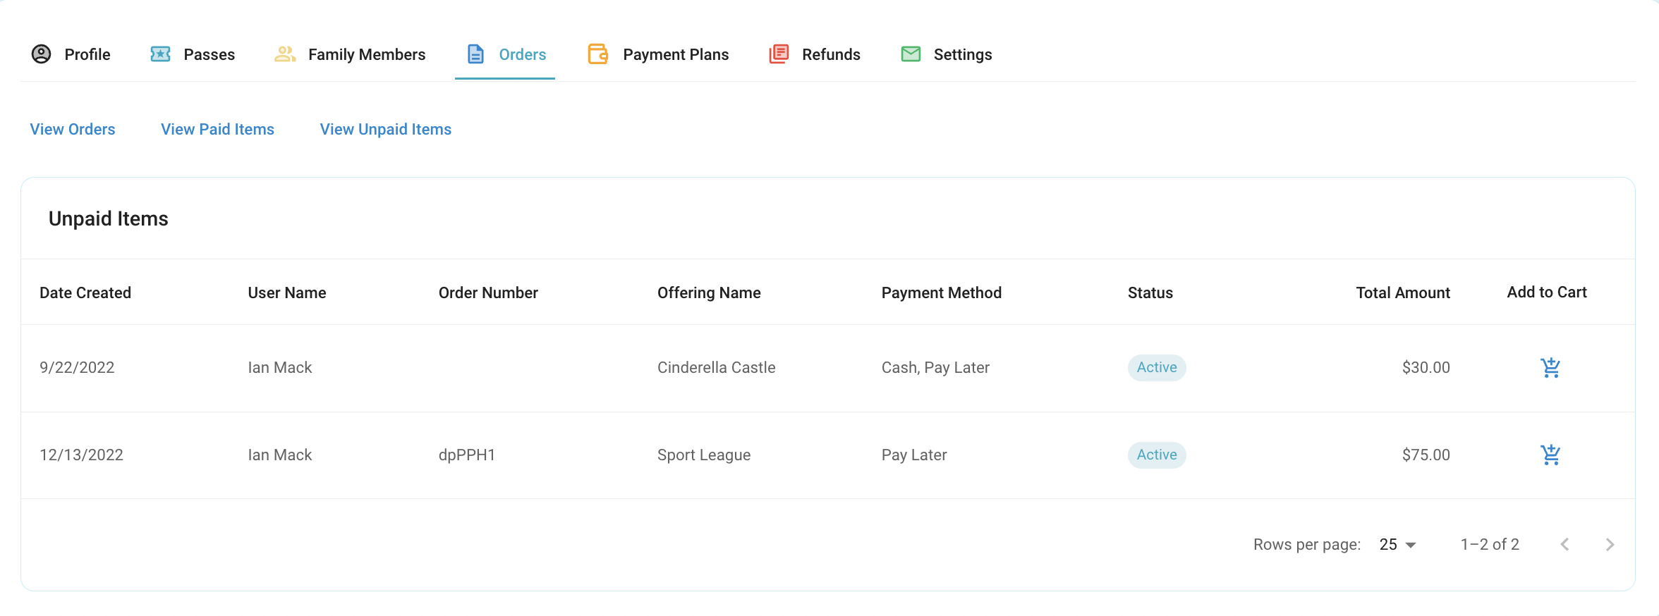This screenshot has width=1659, height=616.
Task: Click the Payment Plans wallet icon
Action: 598,54
